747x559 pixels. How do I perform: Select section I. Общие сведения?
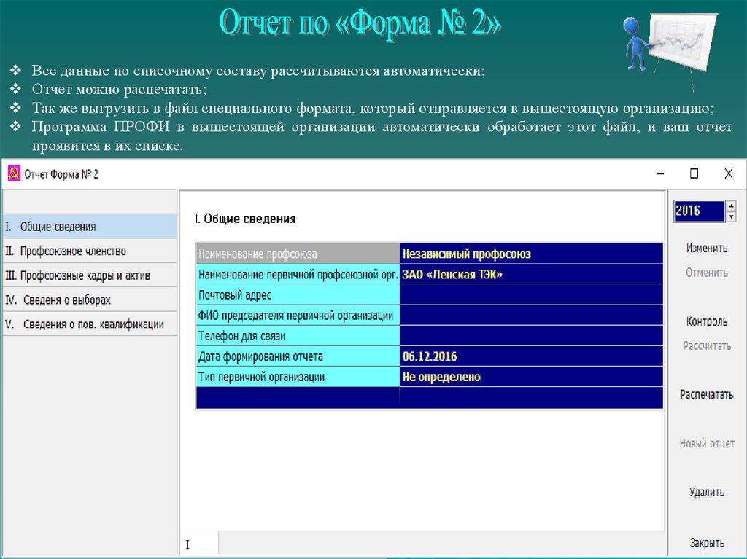point(89,227)
